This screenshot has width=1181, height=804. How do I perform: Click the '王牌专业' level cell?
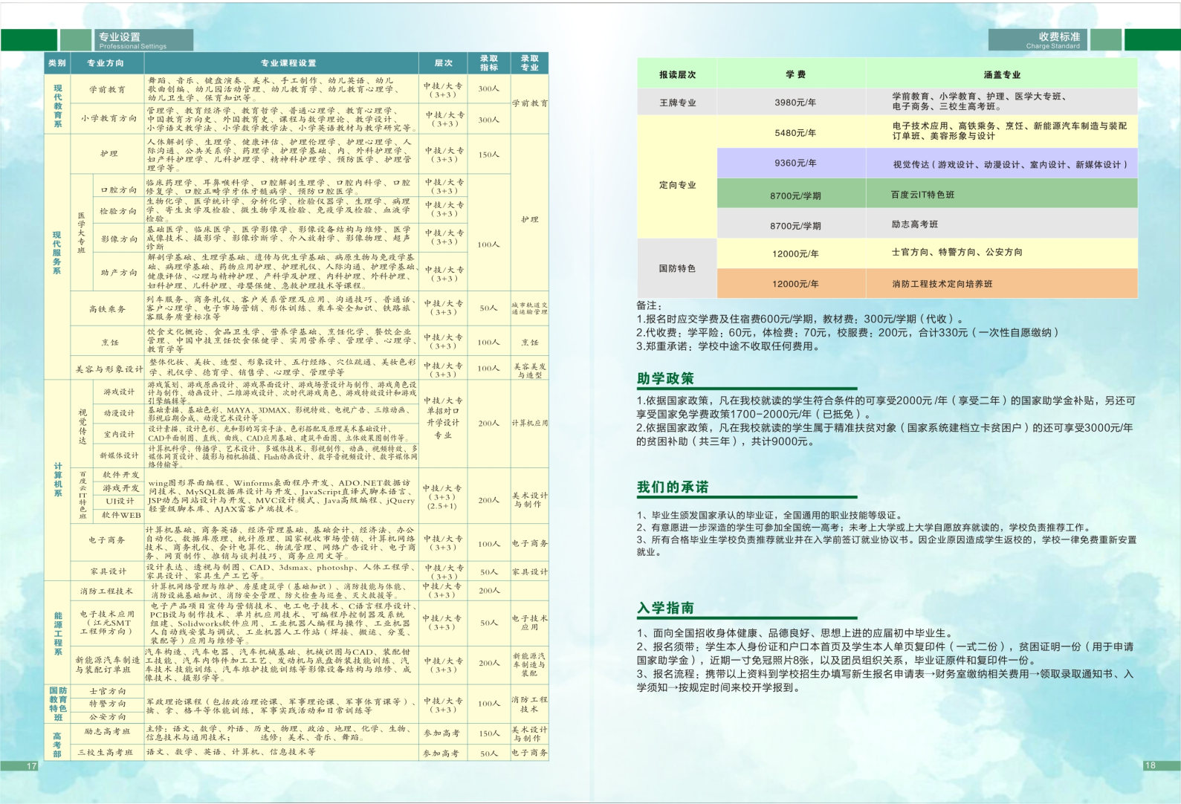[677, 103]
